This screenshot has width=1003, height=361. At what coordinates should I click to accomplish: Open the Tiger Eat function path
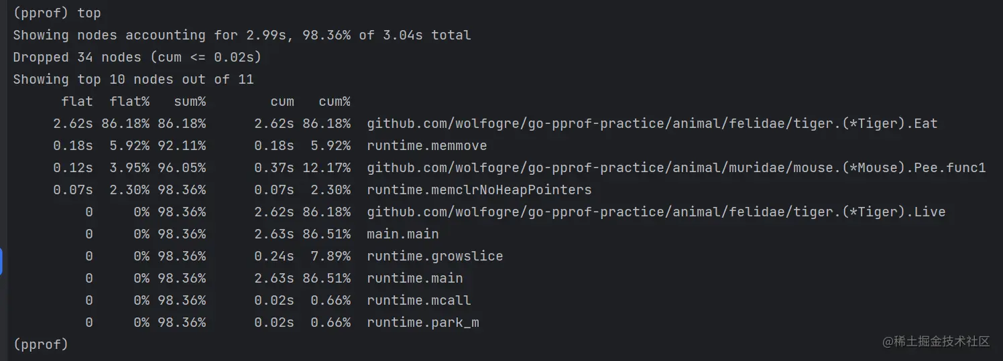tap(652, 123)
